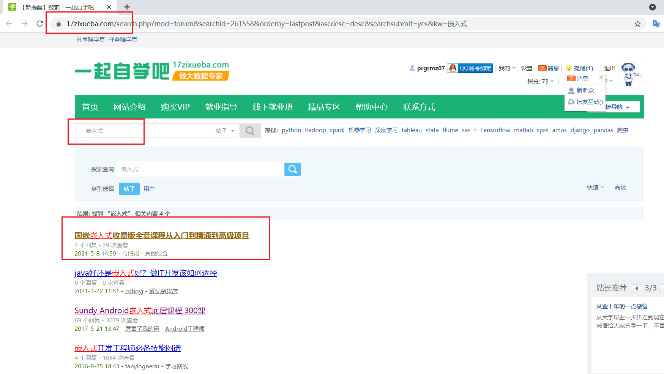The width and height of the screenshot is (664, 374).
Task: Click the top 嵌入式 search input field
Action: click(x=143, y=131)
